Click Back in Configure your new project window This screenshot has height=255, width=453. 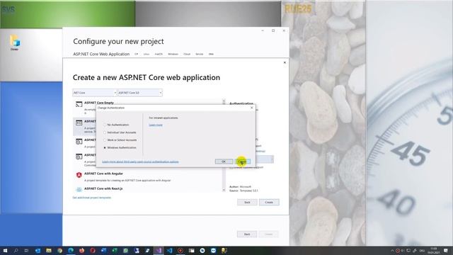[247, 234]
